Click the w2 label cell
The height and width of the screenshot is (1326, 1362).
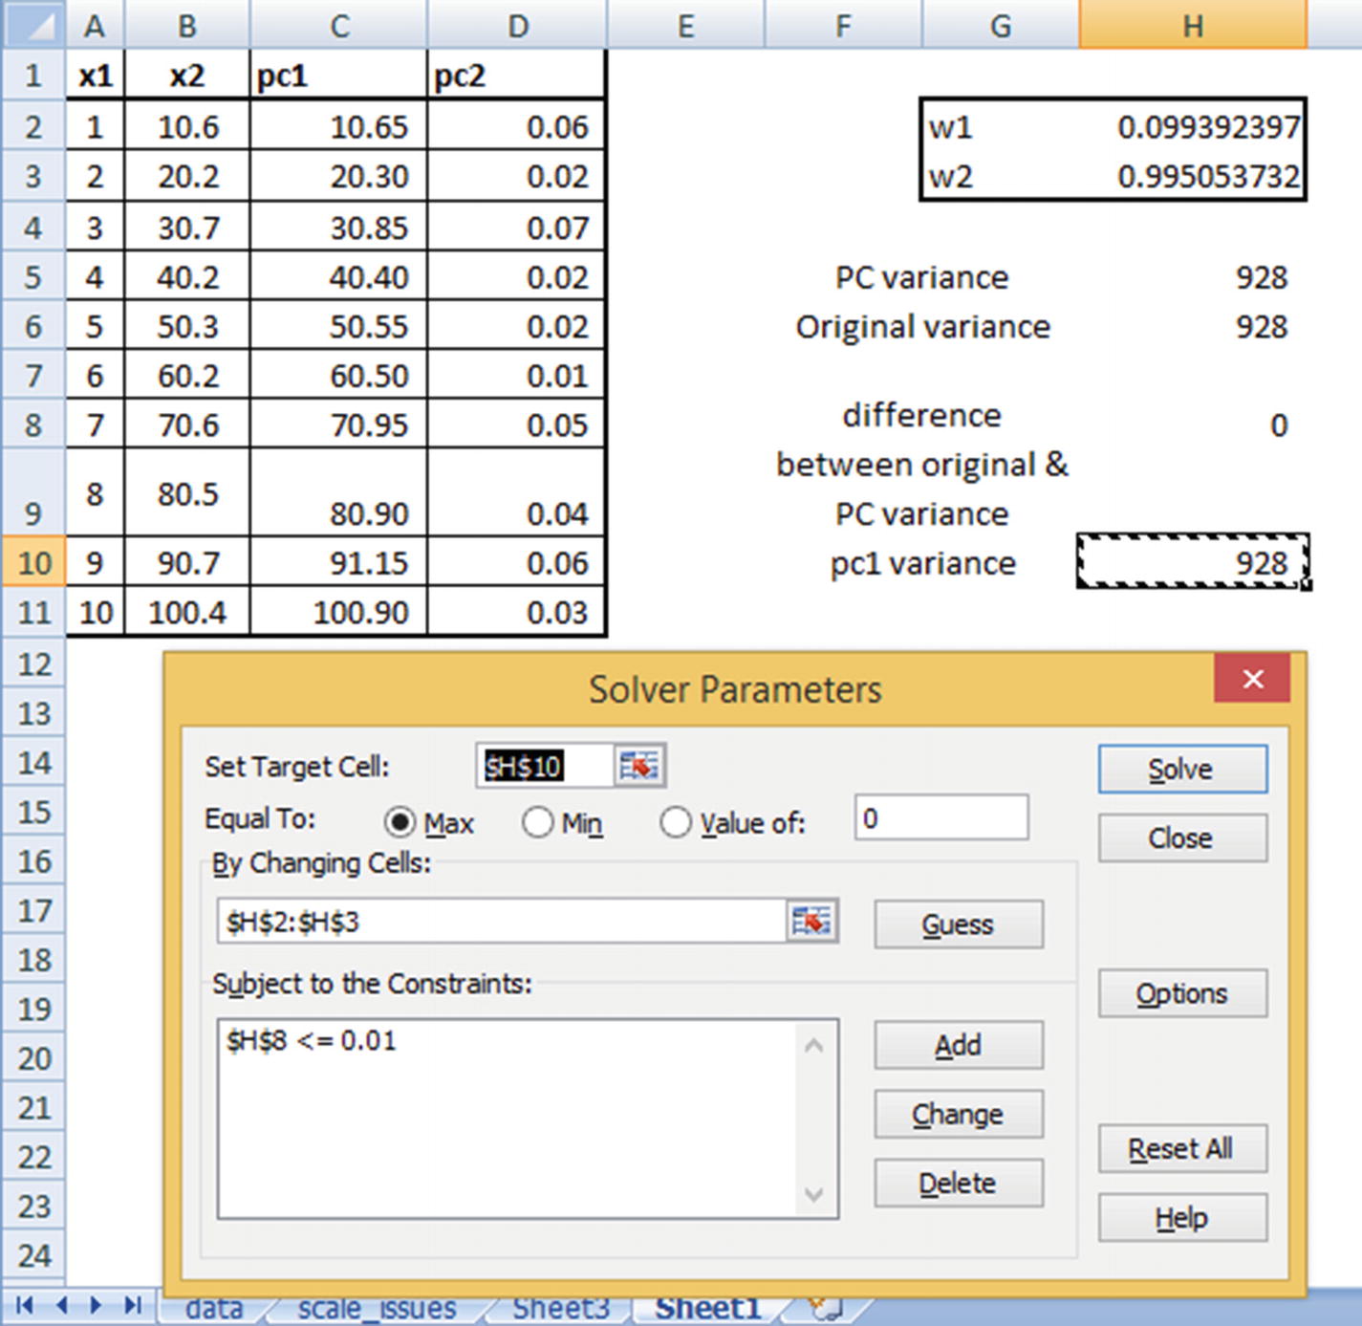(x=1000, y=176)
